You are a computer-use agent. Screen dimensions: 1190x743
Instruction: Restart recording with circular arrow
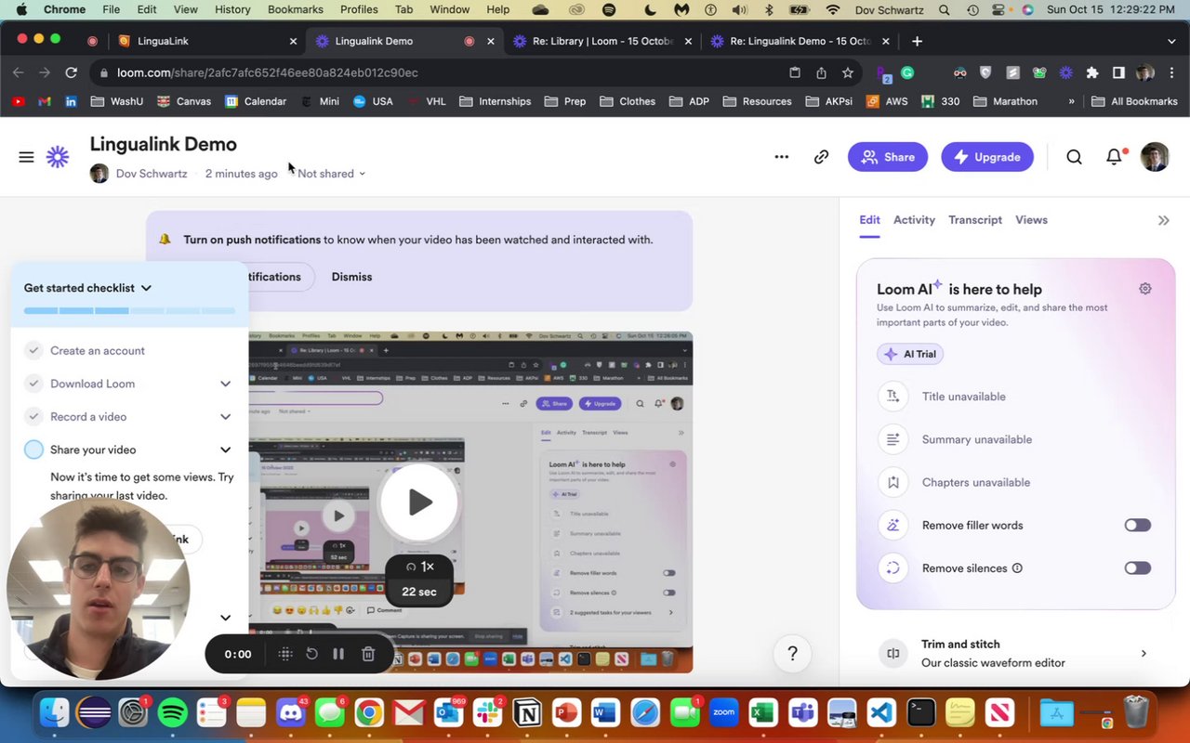[x=312, y=654]
